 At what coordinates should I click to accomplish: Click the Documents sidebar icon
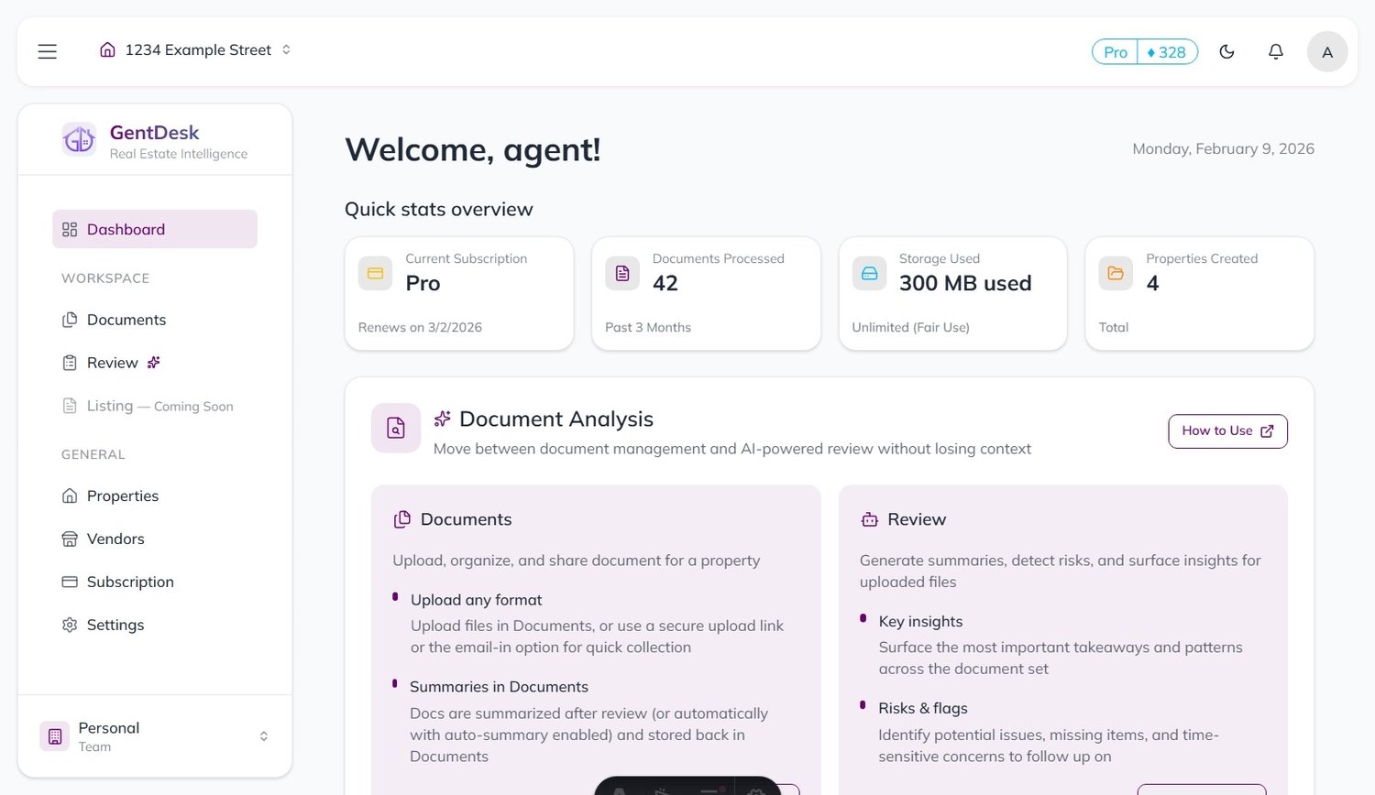click(69, 320)
